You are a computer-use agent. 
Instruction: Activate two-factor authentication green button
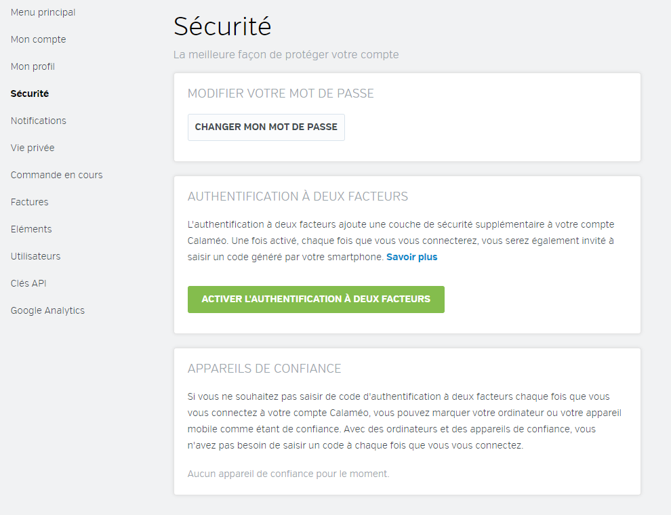point(316,299)
